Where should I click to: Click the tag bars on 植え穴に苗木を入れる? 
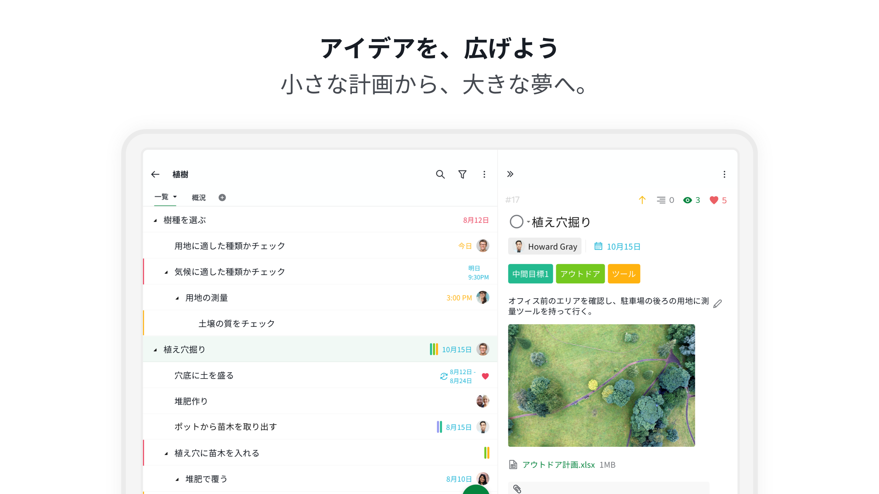487,453
